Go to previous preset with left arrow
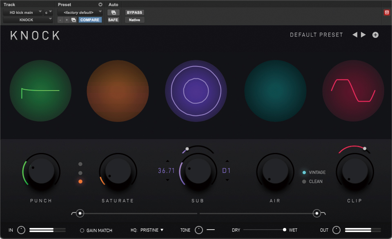This screenshot has height=239, width=392. point(355,35)
